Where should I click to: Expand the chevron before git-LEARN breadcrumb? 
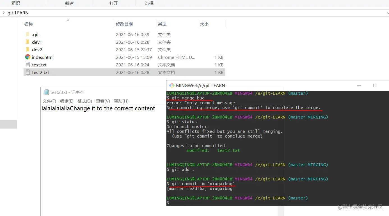tap(4, 13)
